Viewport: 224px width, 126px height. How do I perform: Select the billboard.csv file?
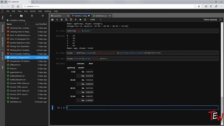point(27,65)
